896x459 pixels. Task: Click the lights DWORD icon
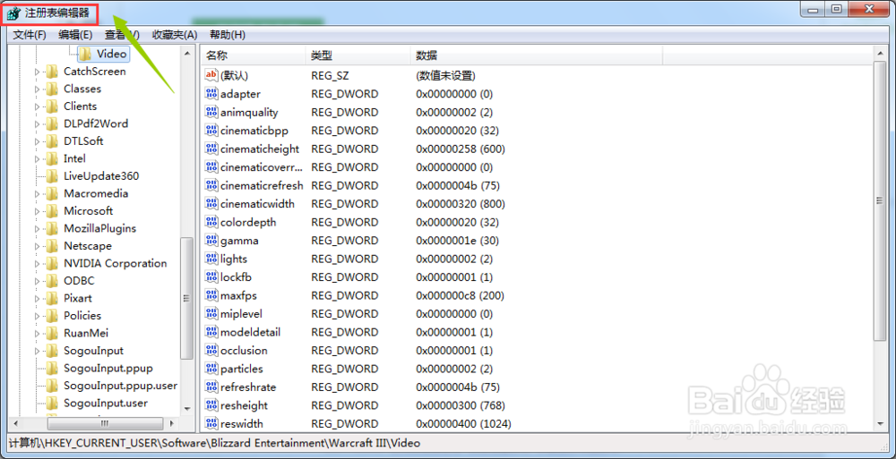click(211, 259)
